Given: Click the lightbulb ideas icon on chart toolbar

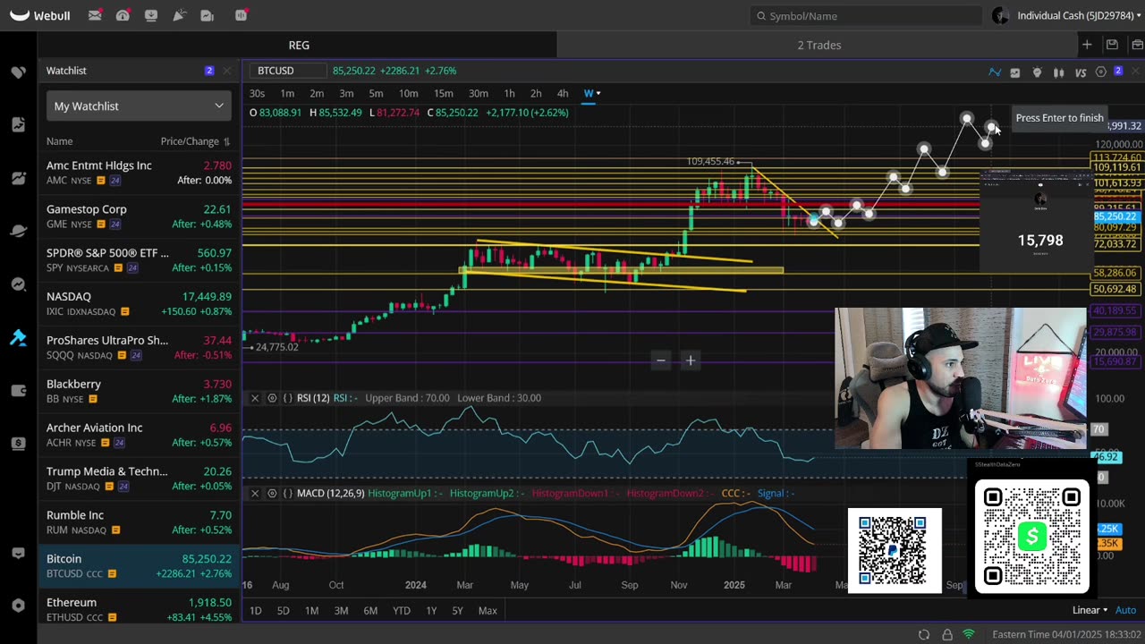Looking at the screenshot, I should tap(1037, 72).
